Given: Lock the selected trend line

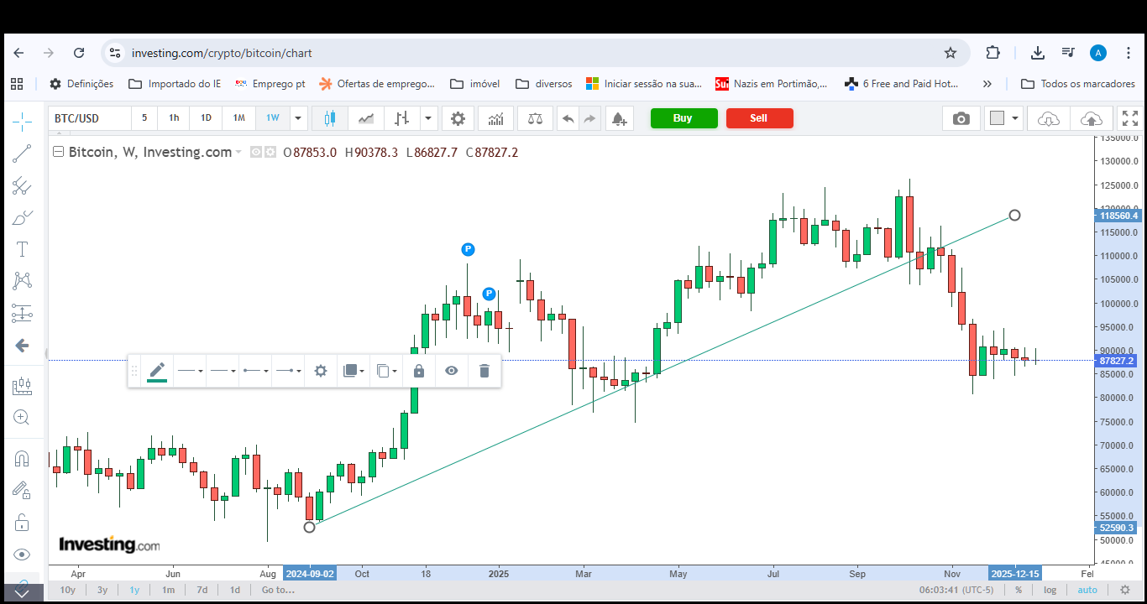Looking at the screenshot, I should pyautogui.click(x=419, y=371).
